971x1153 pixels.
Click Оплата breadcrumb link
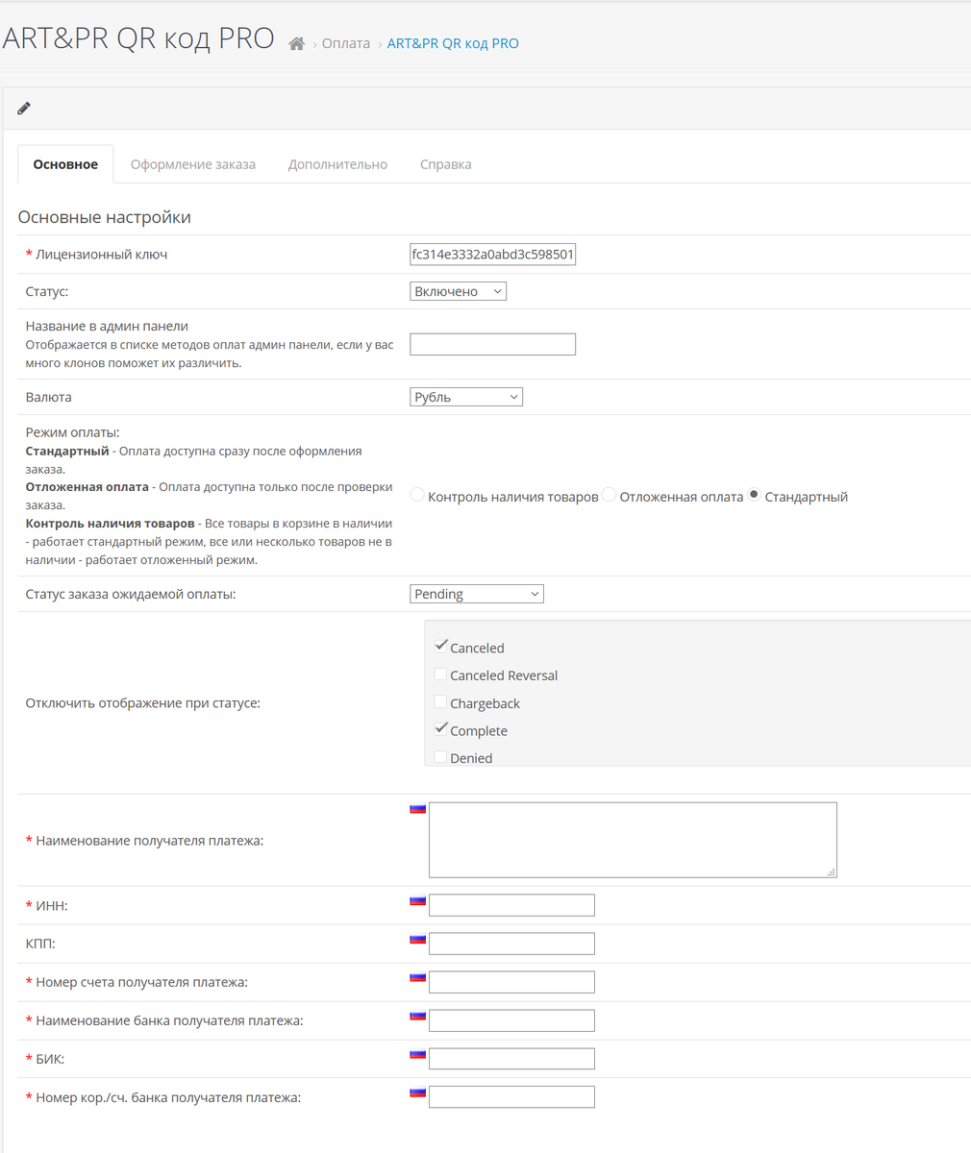tap(346, 44)
